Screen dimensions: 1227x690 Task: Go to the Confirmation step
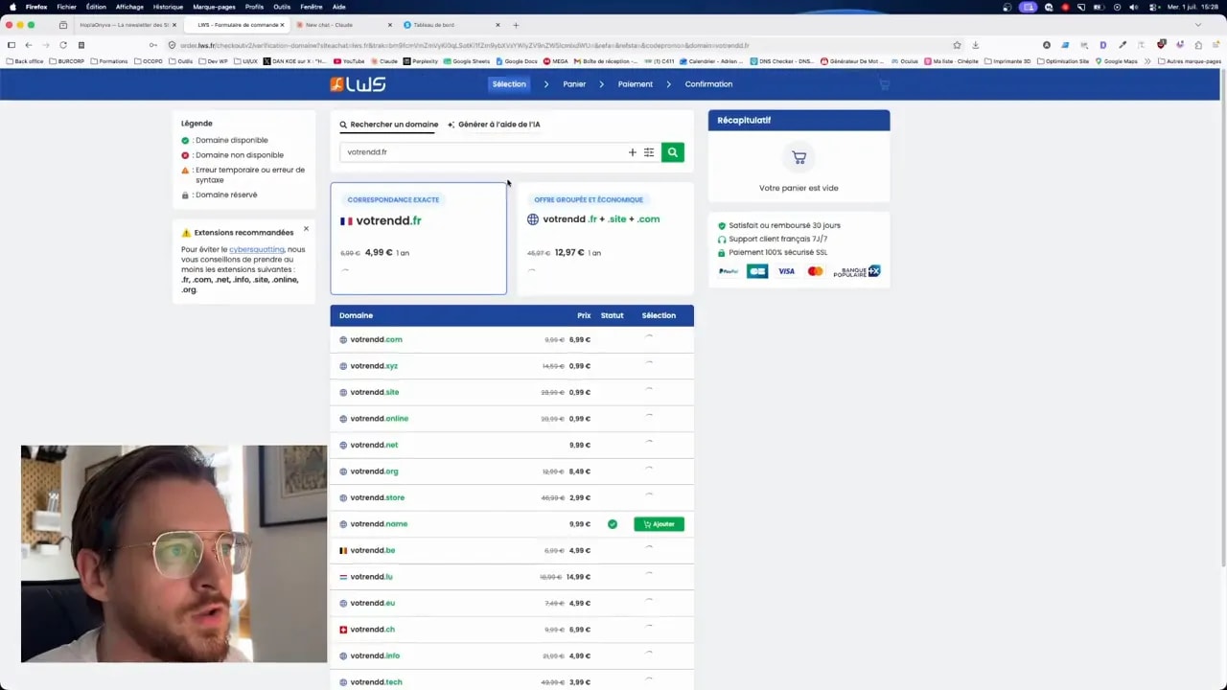coord(708,84)
